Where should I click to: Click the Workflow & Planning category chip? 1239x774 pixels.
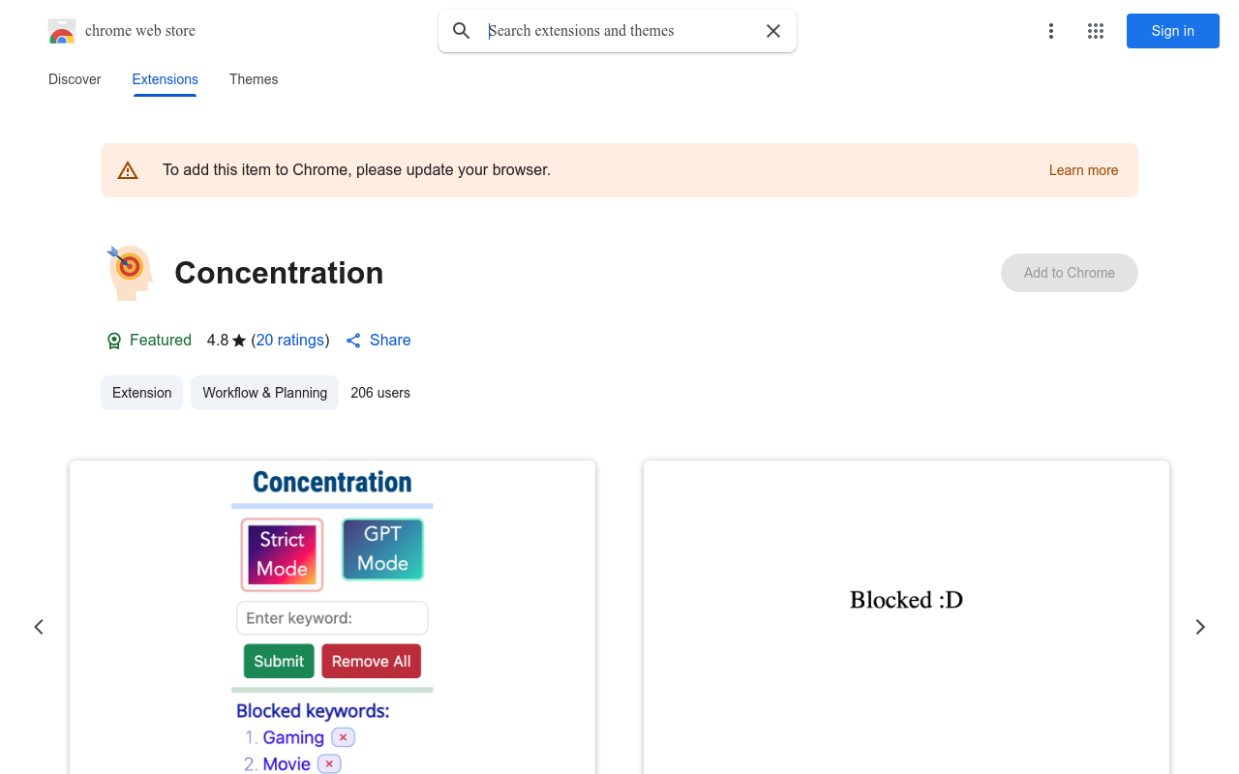[264, 393]
